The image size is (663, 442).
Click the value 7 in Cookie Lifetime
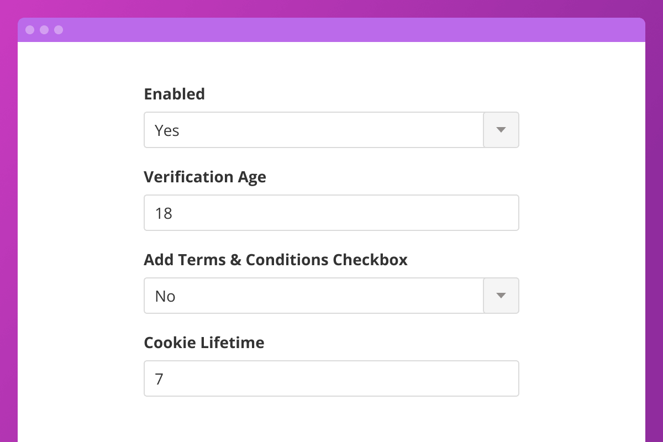point(159,379)
